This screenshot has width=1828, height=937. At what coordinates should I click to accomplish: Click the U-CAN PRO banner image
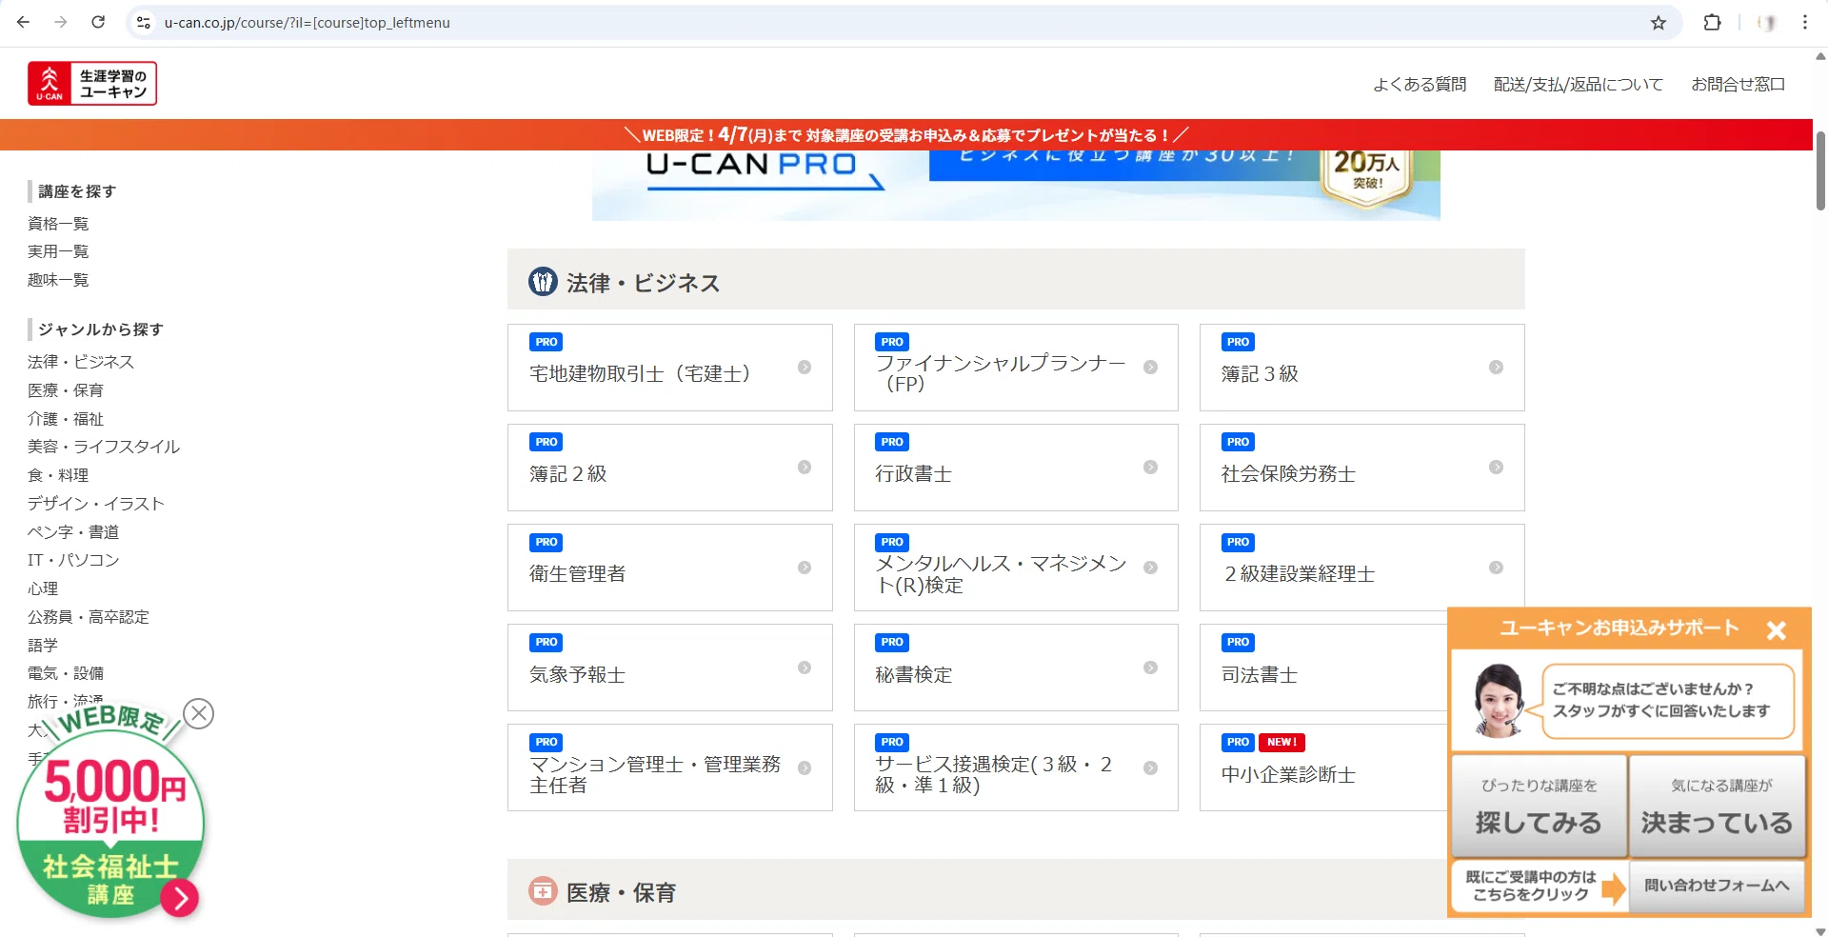(x=1016, y=185)
